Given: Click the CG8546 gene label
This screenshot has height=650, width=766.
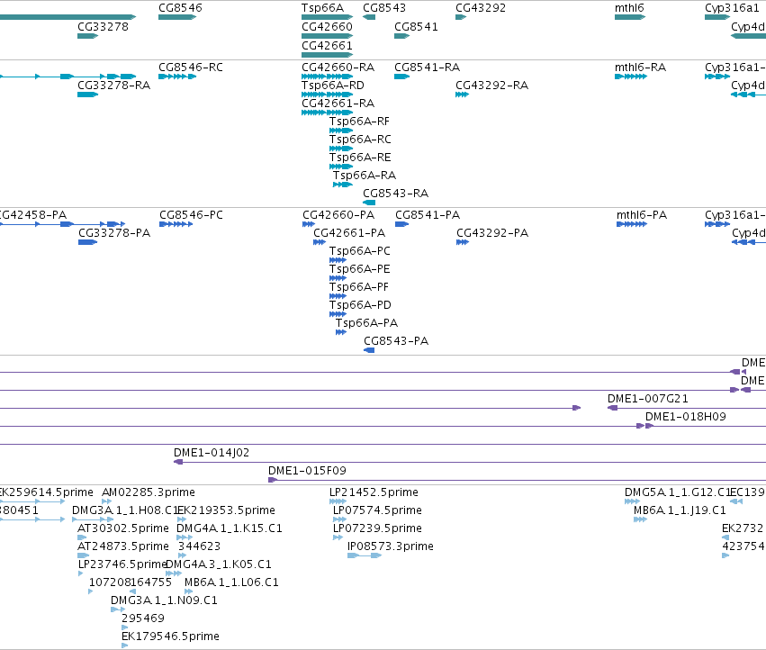Looking at the screenshot, I should (x=180, y=8).
